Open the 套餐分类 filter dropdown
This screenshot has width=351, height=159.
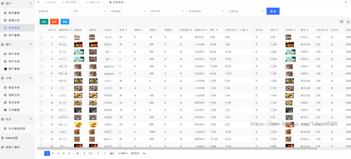[x=167, y=11]
